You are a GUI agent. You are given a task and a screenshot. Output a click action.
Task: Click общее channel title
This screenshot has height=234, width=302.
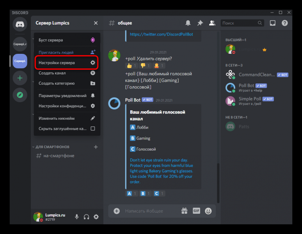tap(125, 23)
